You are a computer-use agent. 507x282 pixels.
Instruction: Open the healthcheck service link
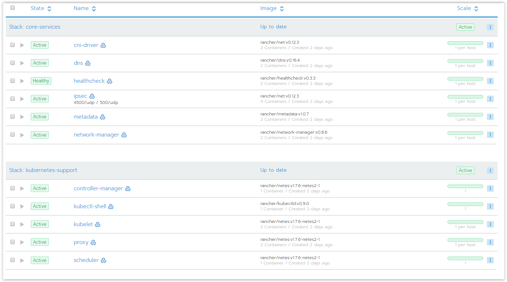pyautogui.click(x=89, y=81)
